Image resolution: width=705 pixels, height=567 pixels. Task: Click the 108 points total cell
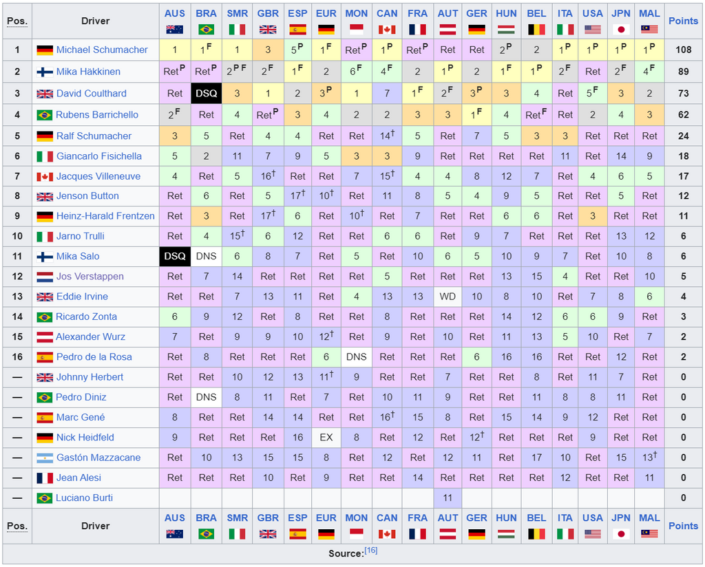point(683,50)
